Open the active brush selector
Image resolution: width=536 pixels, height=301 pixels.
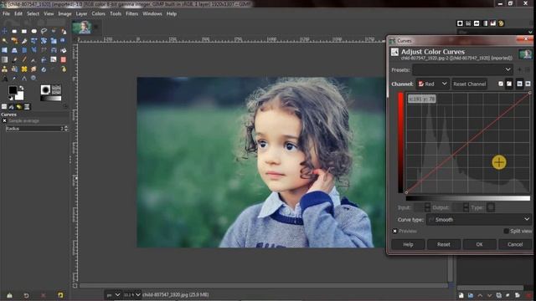tap(45, 89)
